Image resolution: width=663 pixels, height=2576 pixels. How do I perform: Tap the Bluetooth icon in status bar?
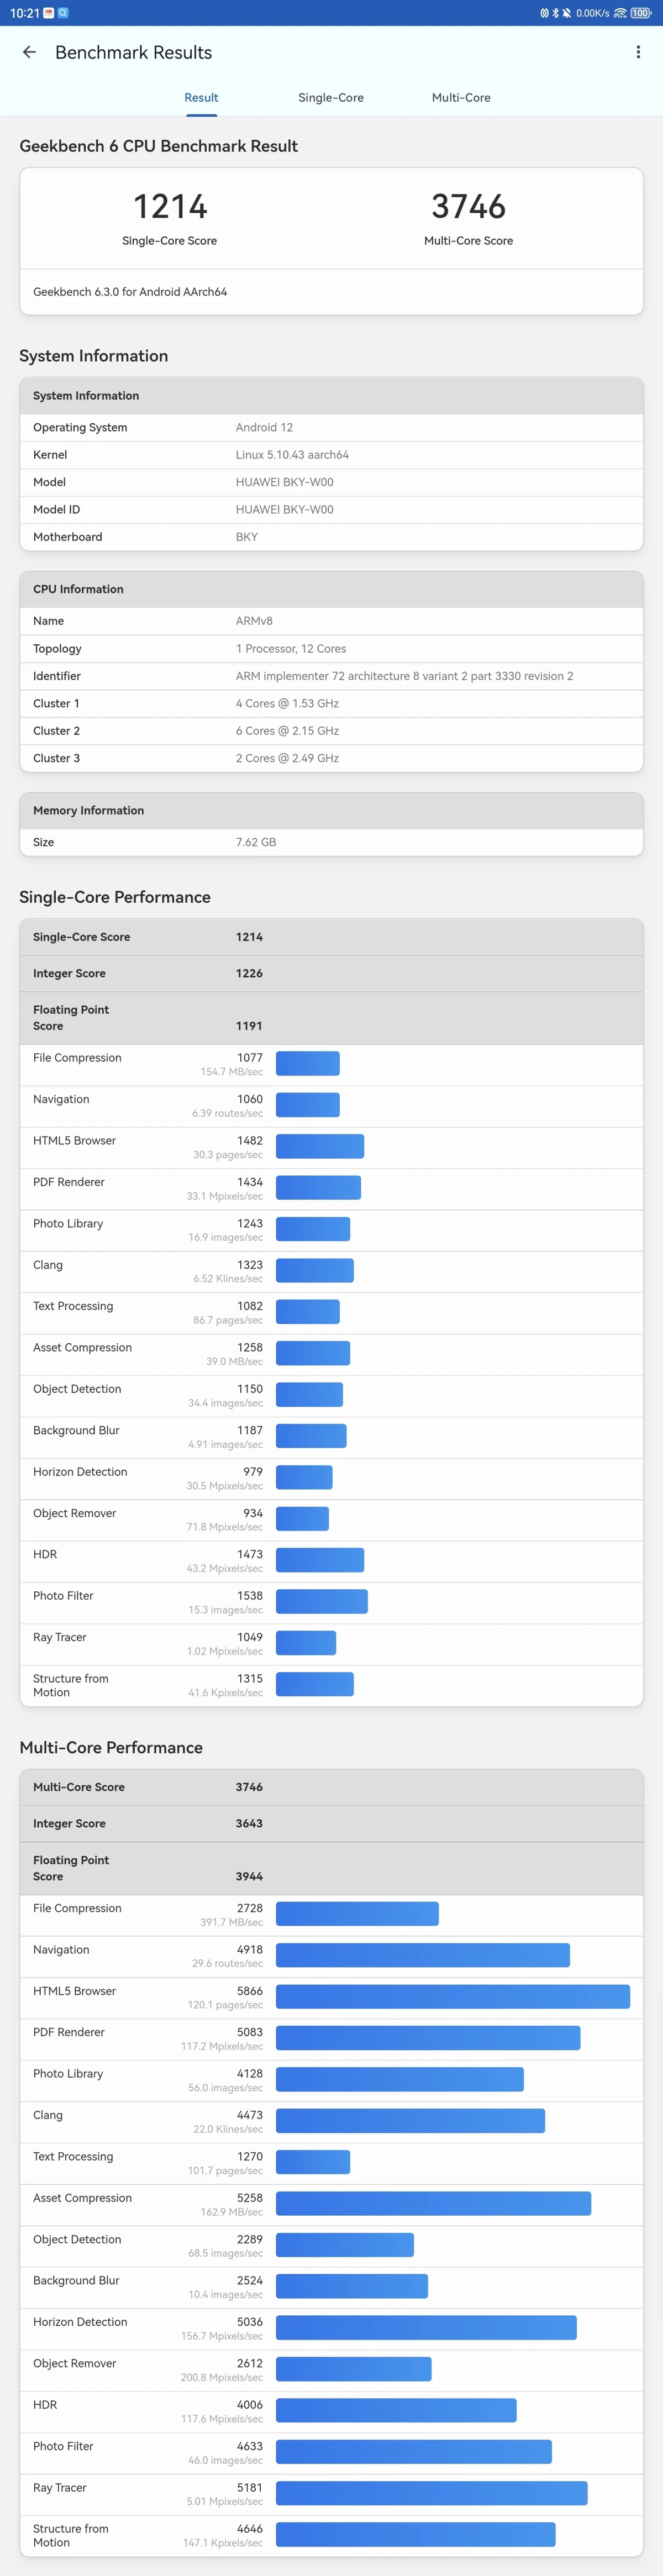point(555,13)
